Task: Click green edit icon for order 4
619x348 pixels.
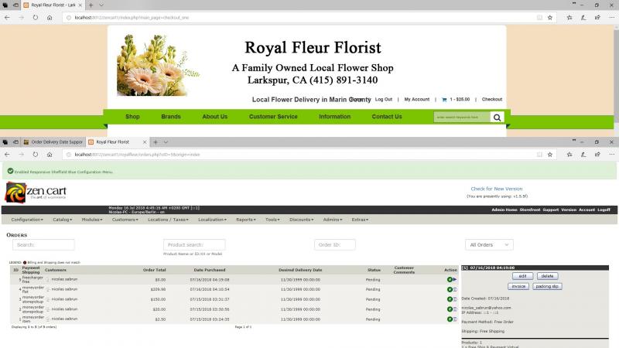Action: pyautogui.click(x=450, y=289)
